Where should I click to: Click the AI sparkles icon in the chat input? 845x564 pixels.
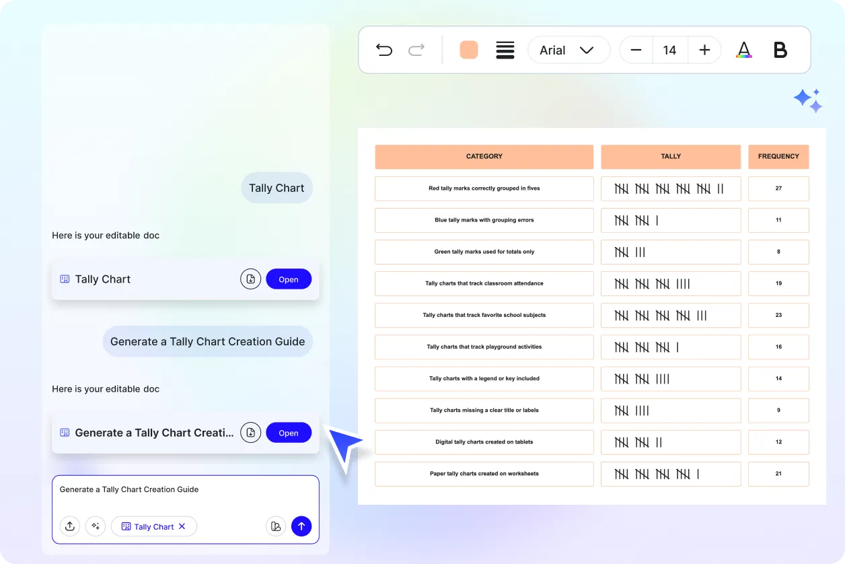tap(96, 526)
